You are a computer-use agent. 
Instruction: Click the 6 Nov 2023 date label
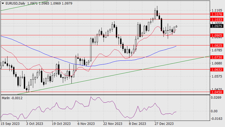(86, 124)
